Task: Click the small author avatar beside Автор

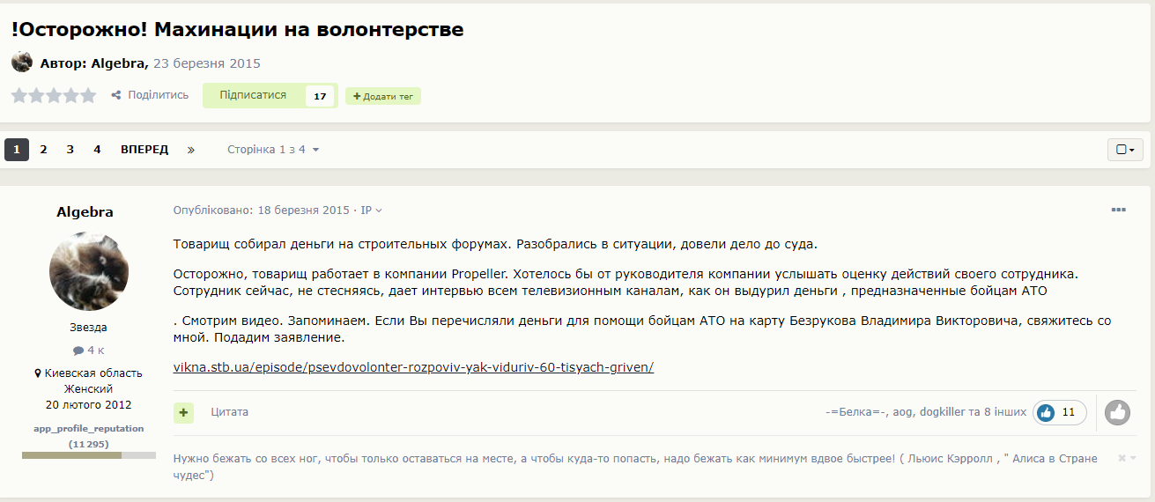Action: [x=22, y=63]
